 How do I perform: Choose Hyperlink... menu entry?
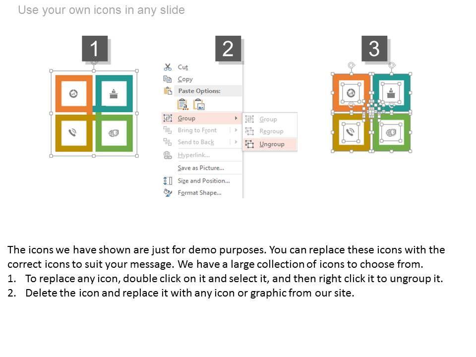194,155
